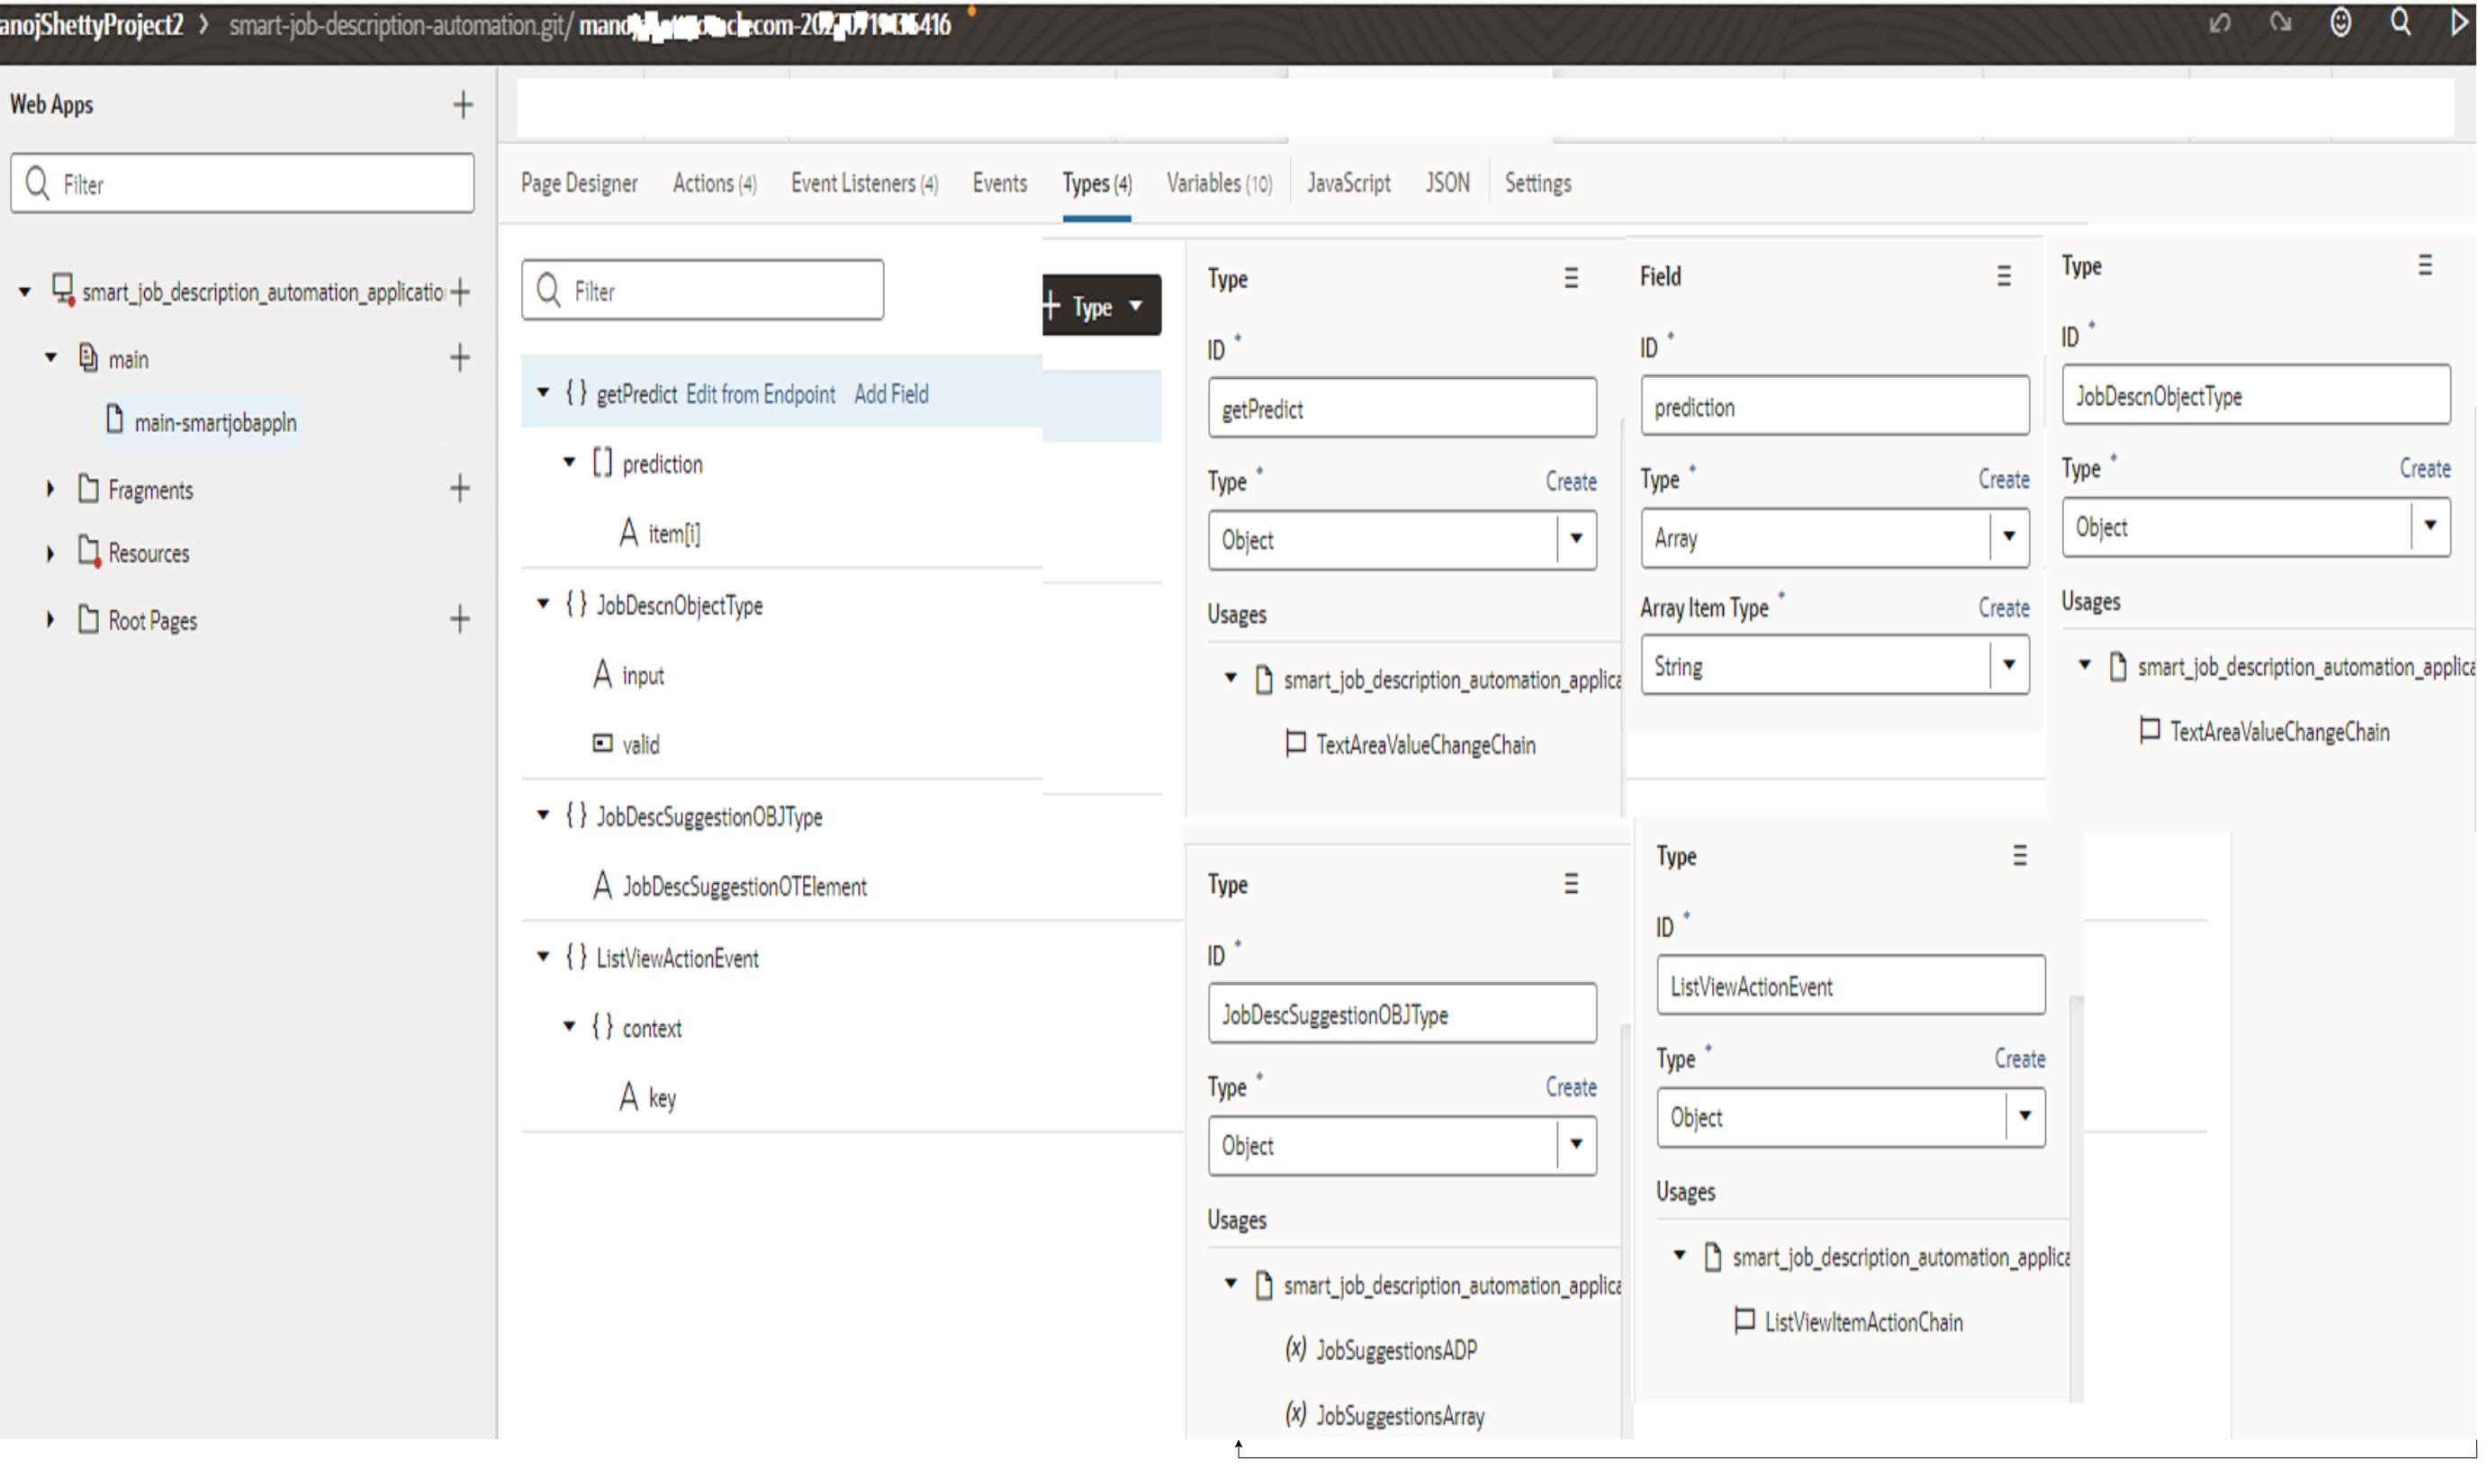
Task: Open menu icon of ListViewActionEvent Type panel
Action: coord(2020,855)
